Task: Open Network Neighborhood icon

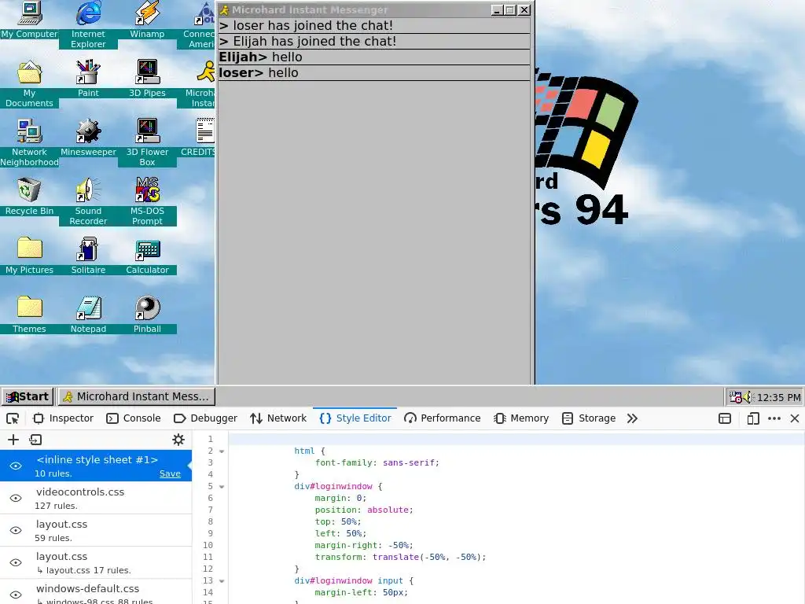Action: (x=29, y=142)
